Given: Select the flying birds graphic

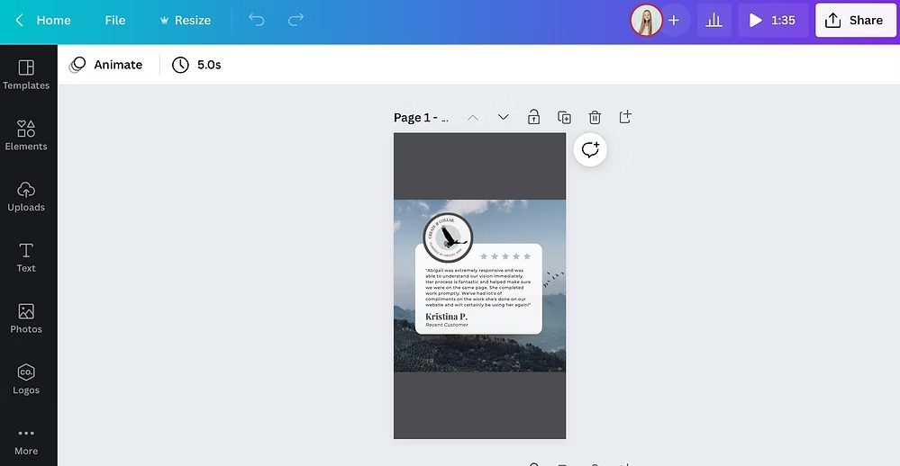Looking at the screenshot, I should pyautogui.click(x=554, y=279).
